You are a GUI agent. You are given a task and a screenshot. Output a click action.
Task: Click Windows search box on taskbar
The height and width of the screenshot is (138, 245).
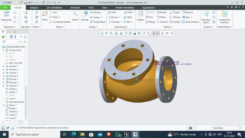pyautogui.click(x=34, y=134)
